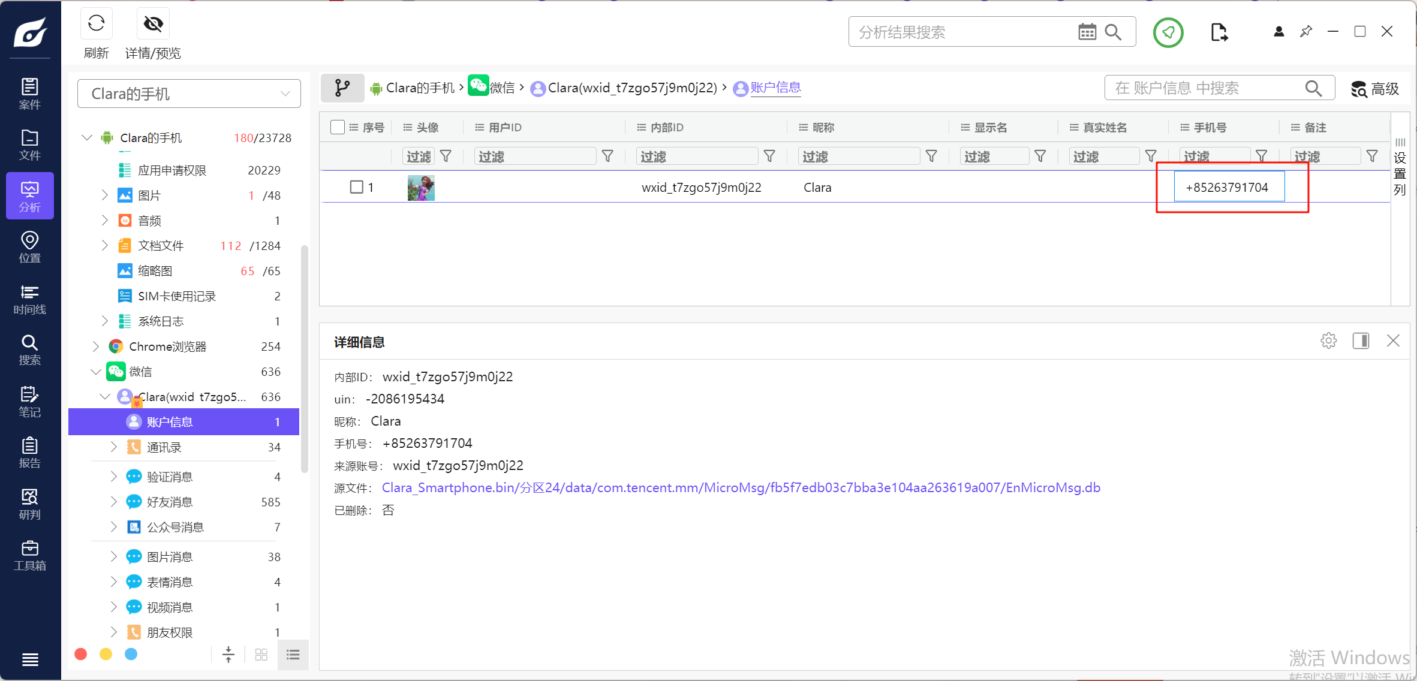Check the row 1 checkbox

357,187
